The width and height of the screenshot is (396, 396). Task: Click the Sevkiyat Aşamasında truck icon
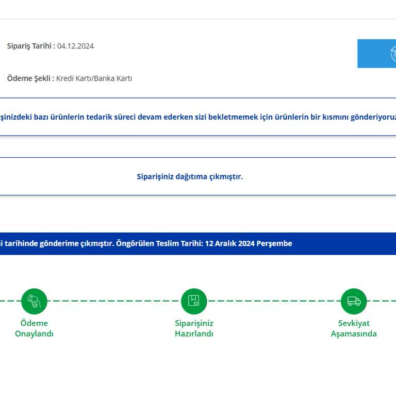coord(354,301)
